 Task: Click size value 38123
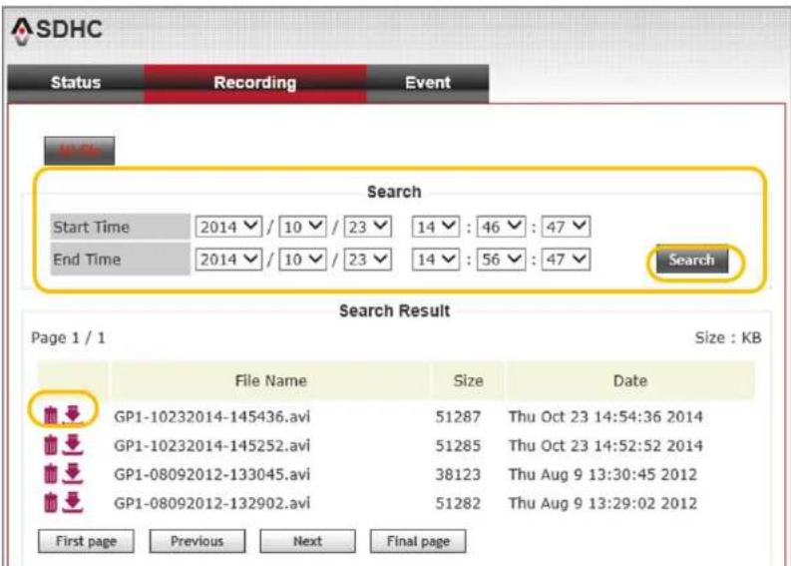(458, 474)
